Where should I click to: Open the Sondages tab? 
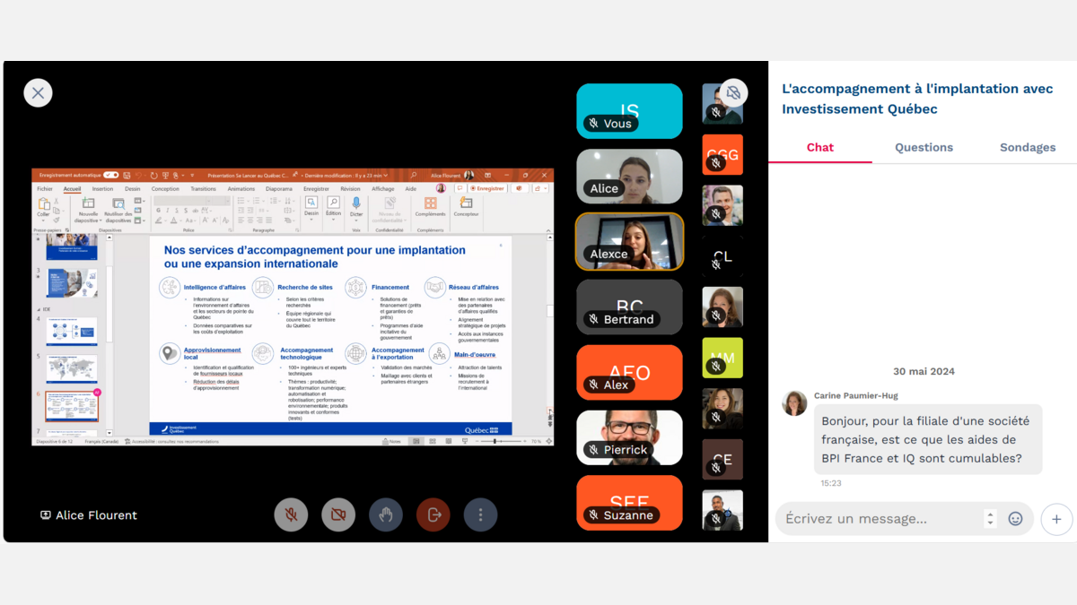click(x=1028, y=147)
